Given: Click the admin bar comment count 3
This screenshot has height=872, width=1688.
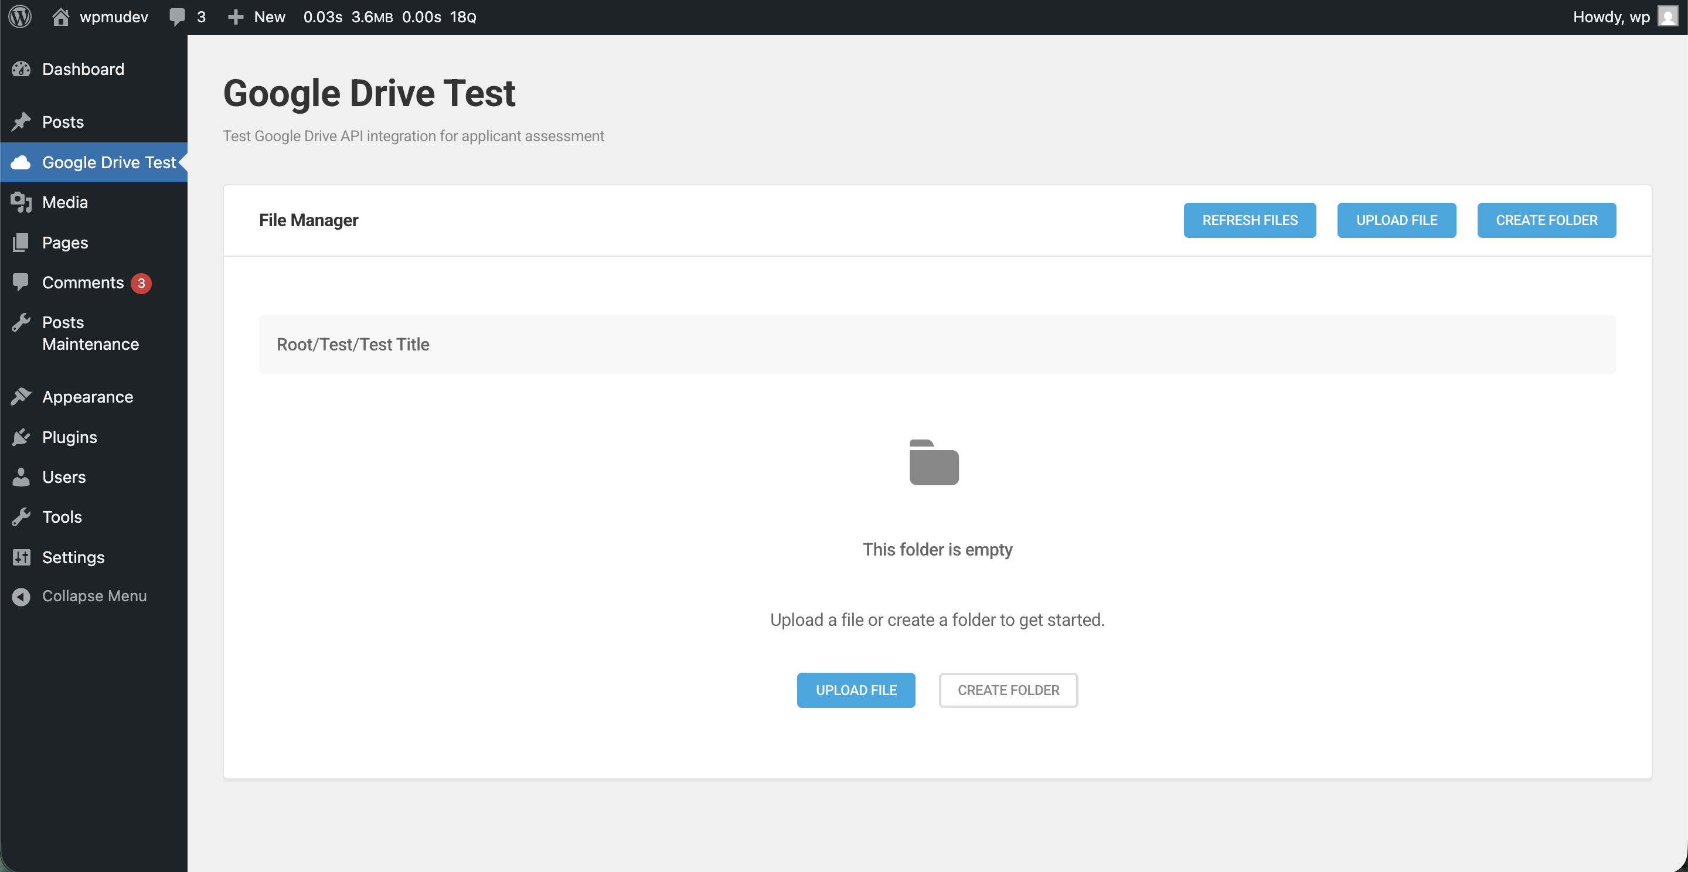Looking at the screenshot, I should tap(201, 17).
